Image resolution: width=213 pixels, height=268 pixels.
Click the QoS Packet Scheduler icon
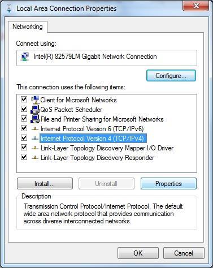click(x=35, y=109)
